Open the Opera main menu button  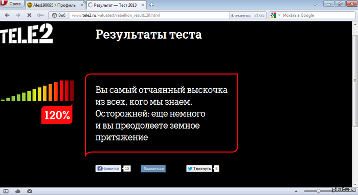pyautogui.click(x=12, y=4)
